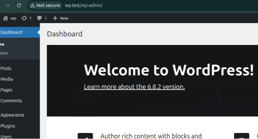Open the New content menu
The width and height of the screenshot is (258, 139).
61,18
